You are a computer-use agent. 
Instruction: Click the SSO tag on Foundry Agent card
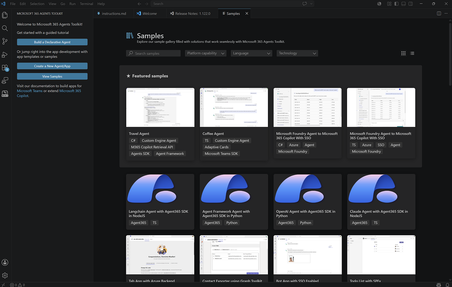click(x=381, y=145)
